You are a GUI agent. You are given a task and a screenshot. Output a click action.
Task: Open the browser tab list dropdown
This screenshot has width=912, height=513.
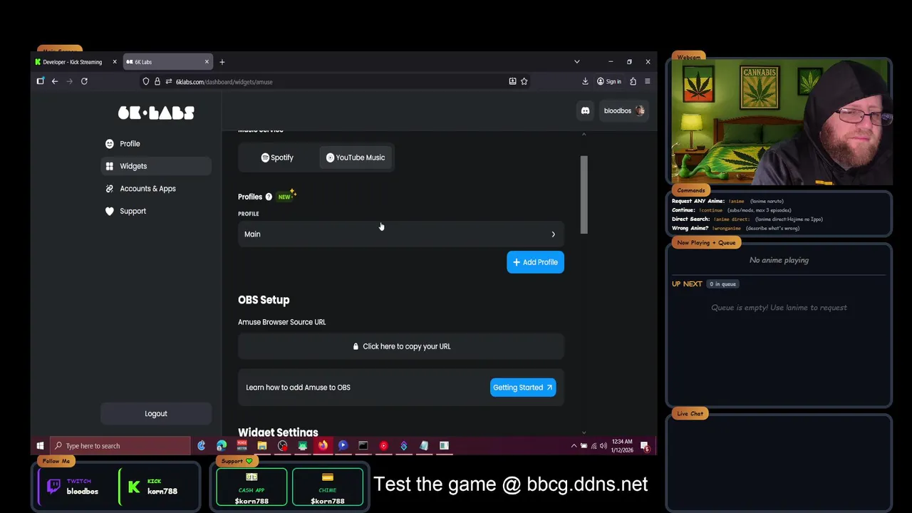coord(576,62)
